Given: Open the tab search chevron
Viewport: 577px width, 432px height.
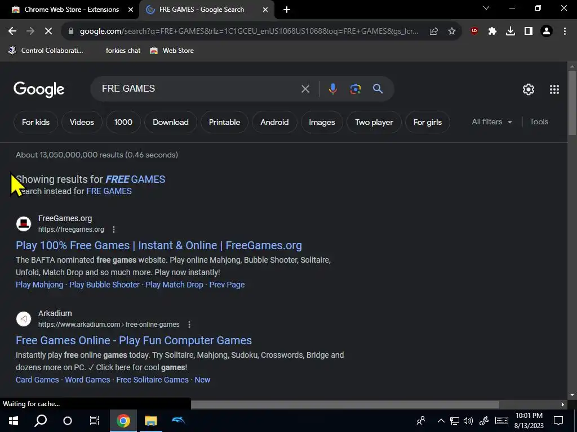Looking at the screenshot, I should coord(486,8).
